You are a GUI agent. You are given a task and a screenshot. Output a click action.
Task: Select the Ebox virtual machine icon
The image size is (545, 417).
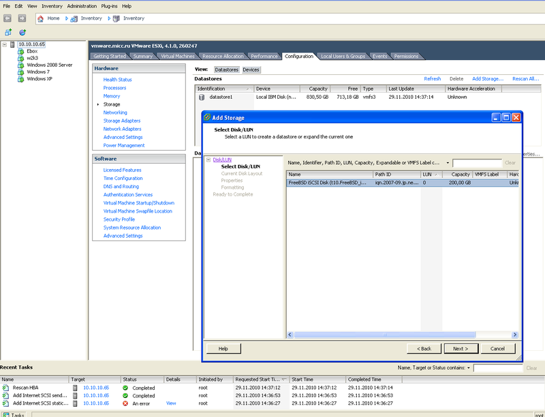(21, 51)
